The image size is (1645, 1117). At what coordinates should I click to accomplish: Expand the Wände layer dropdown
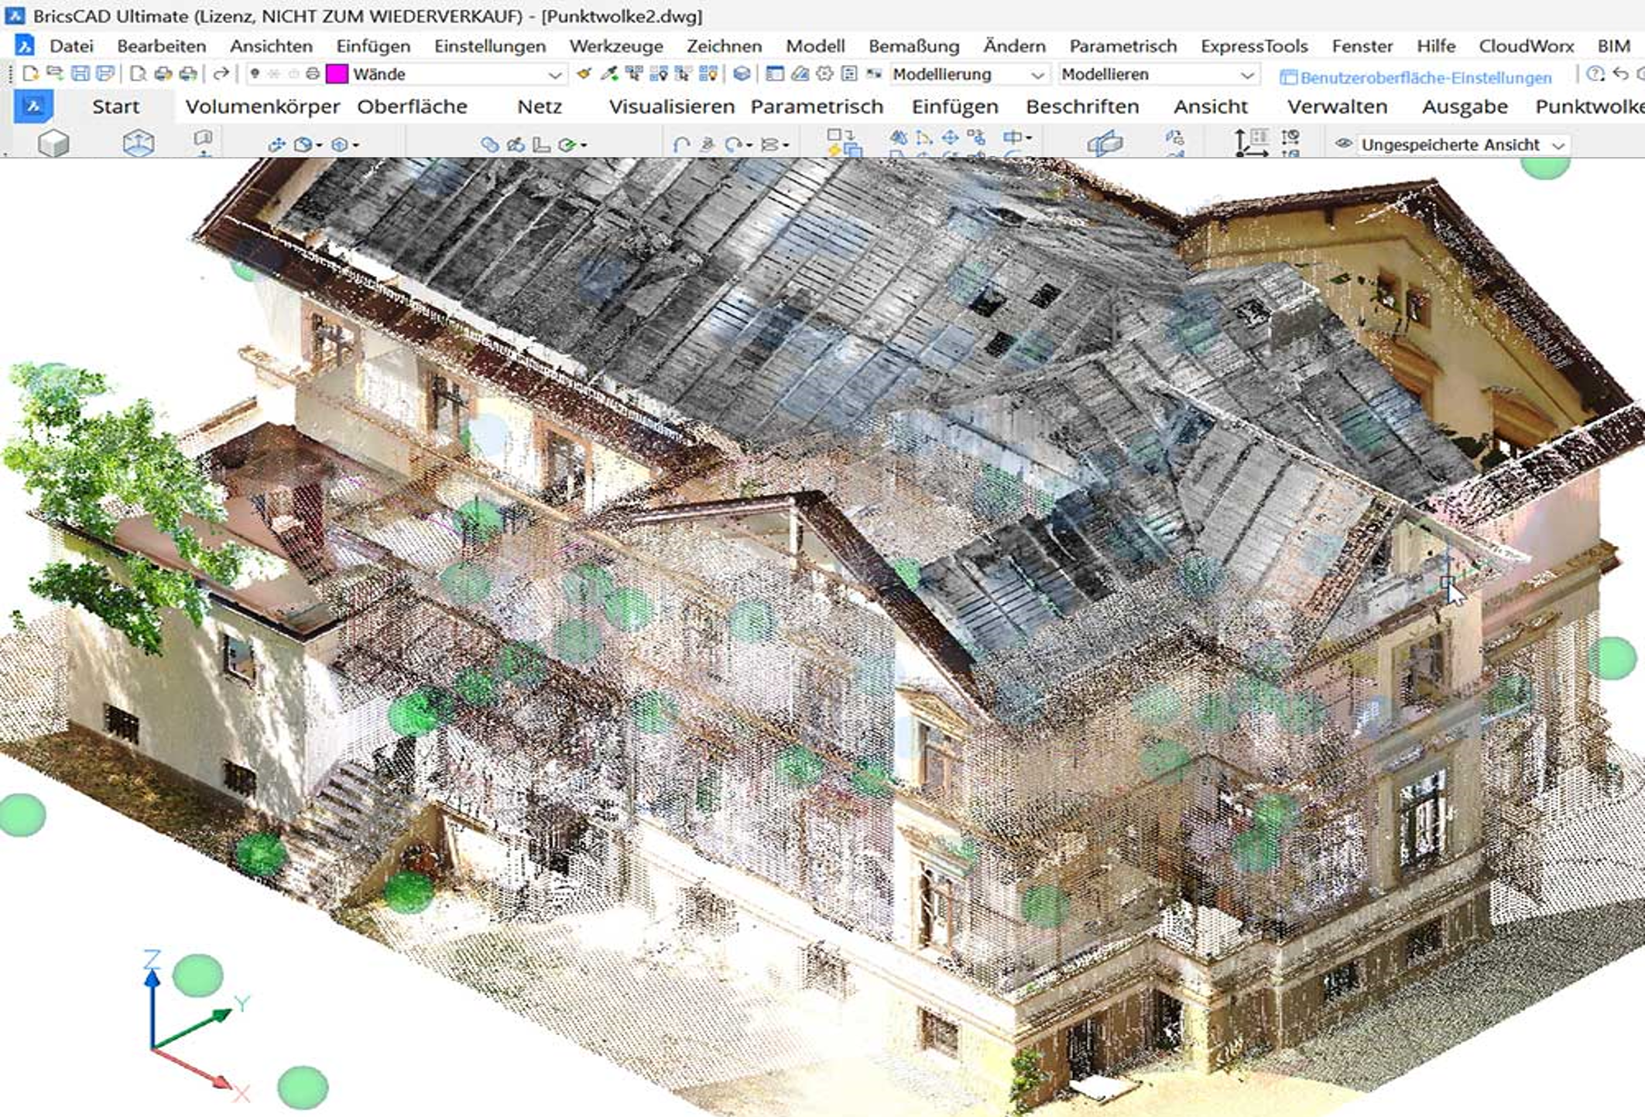(554, 75)
